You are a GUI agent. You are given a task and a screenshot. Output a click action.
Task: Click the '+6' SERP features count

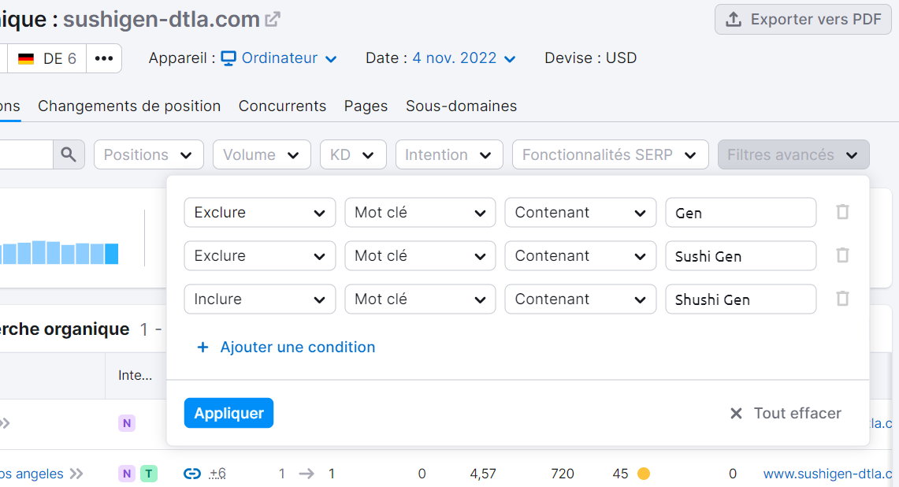[x=217, y=474]
